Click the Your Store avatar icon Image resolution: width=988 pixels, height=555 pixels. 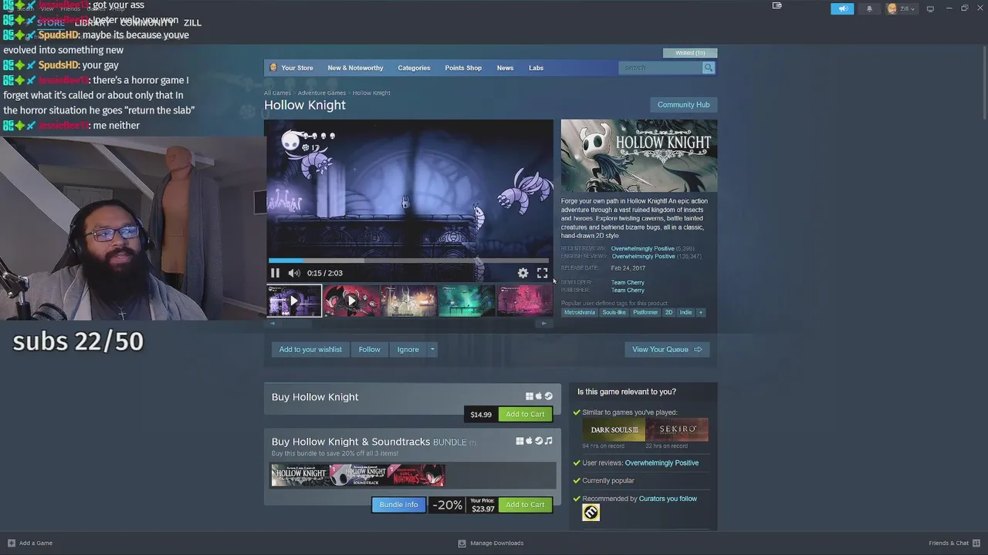272,68
